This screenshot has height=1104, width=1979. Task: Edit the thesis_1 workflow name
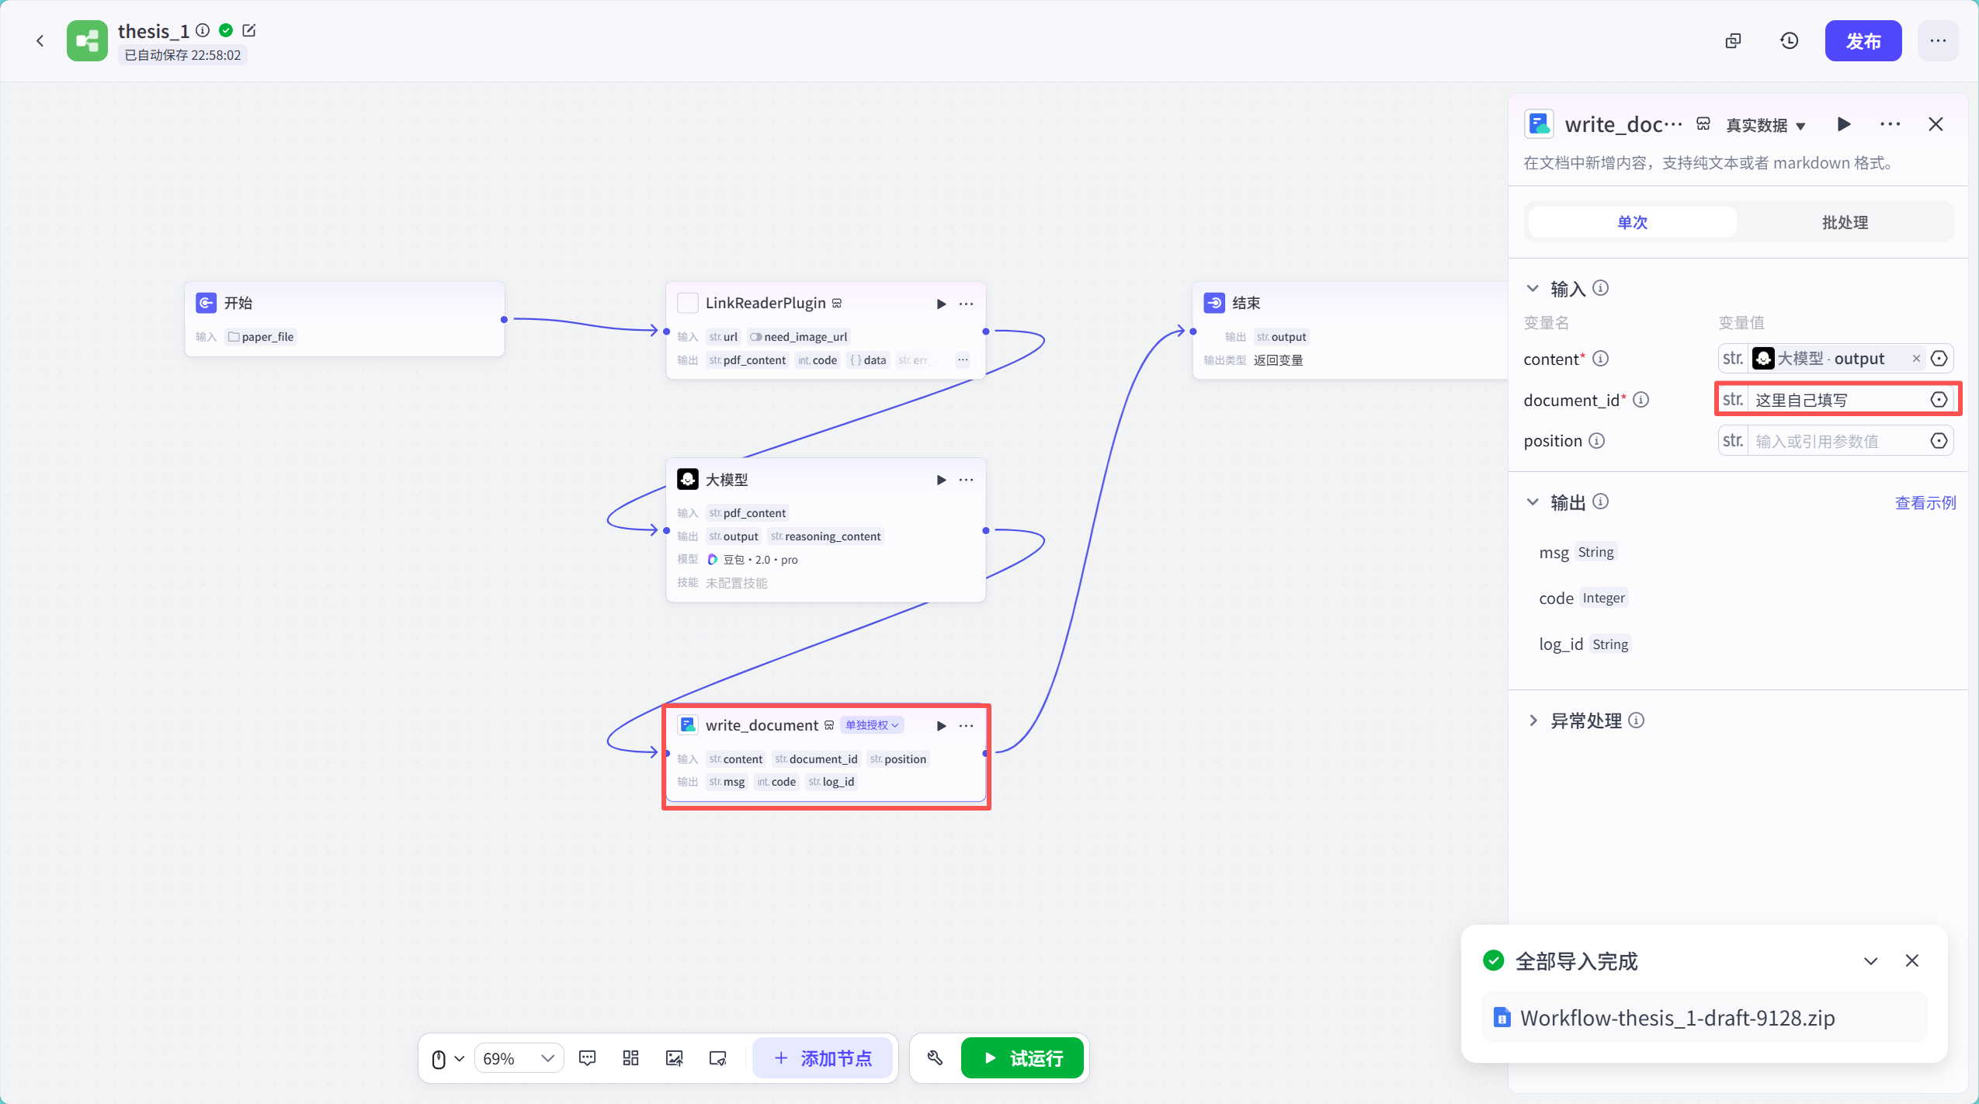(x=249, y=30)
